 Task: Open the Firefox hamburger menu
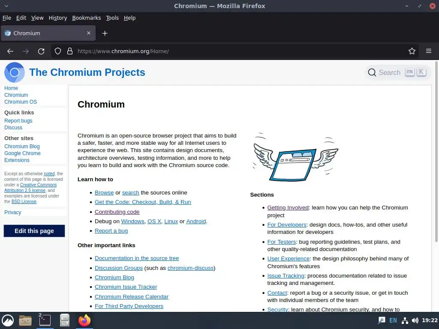coord(429,51)
